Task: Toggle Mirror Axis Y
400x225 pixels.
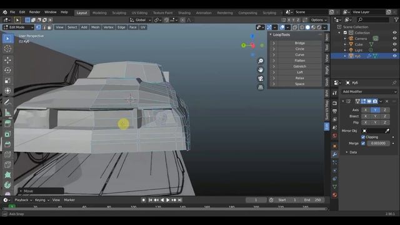Action: 375,110
